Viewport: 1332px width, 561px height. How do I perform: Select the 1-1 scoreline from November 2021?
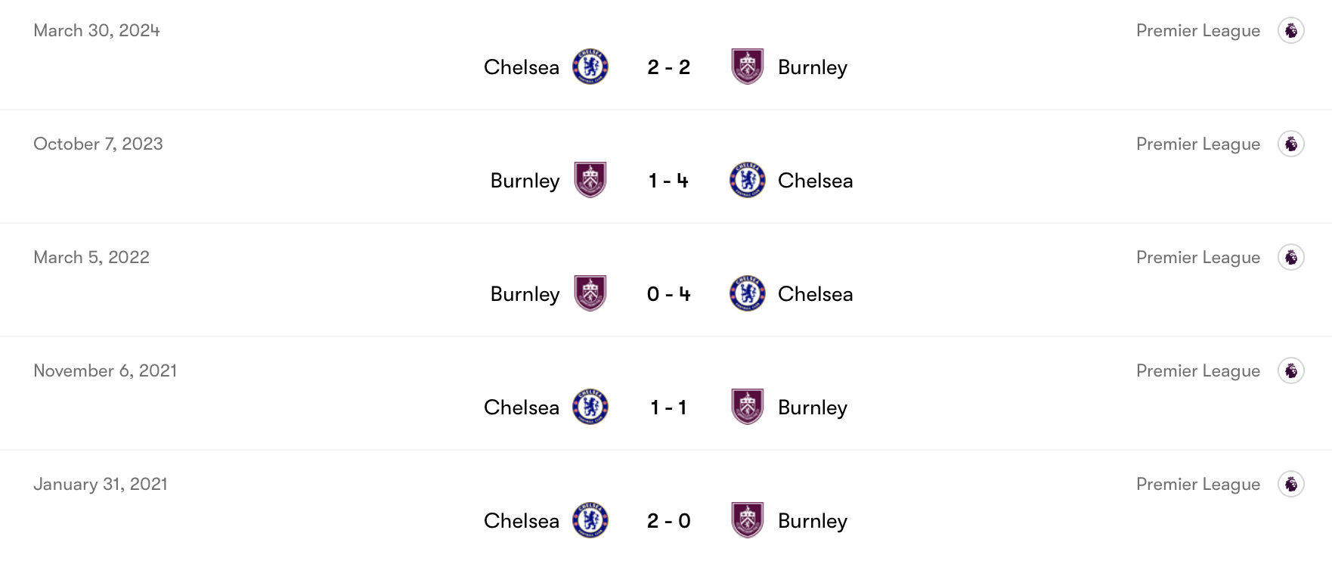[668, 406]
